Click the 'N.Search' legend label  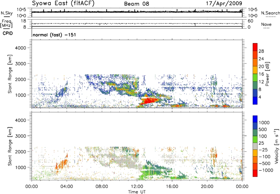point(270,13)
